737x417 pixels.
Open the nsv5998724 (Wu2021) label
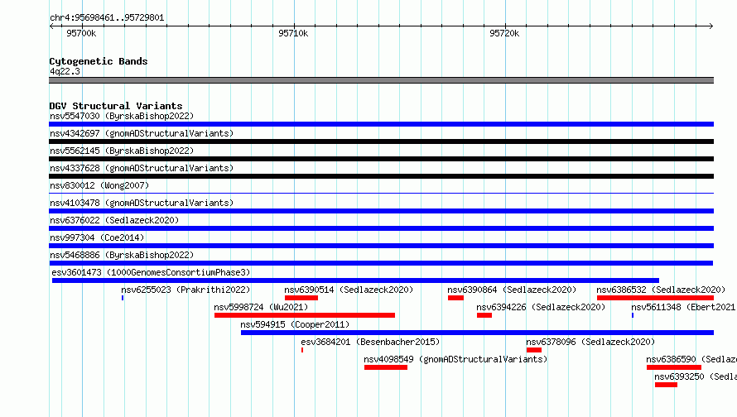261,307
